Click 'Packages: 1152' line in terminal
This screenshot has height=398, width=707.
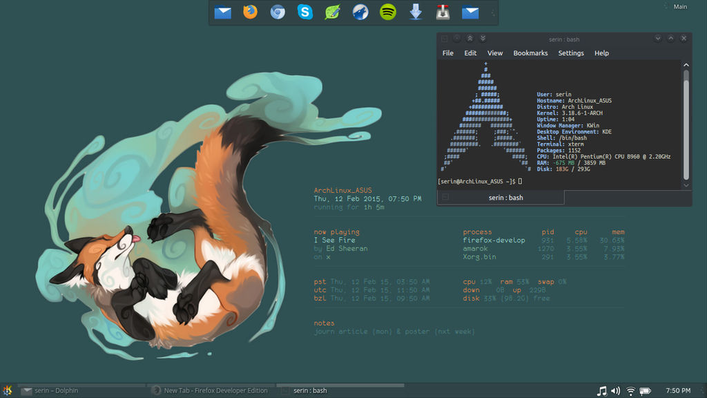tap(559, 151)
